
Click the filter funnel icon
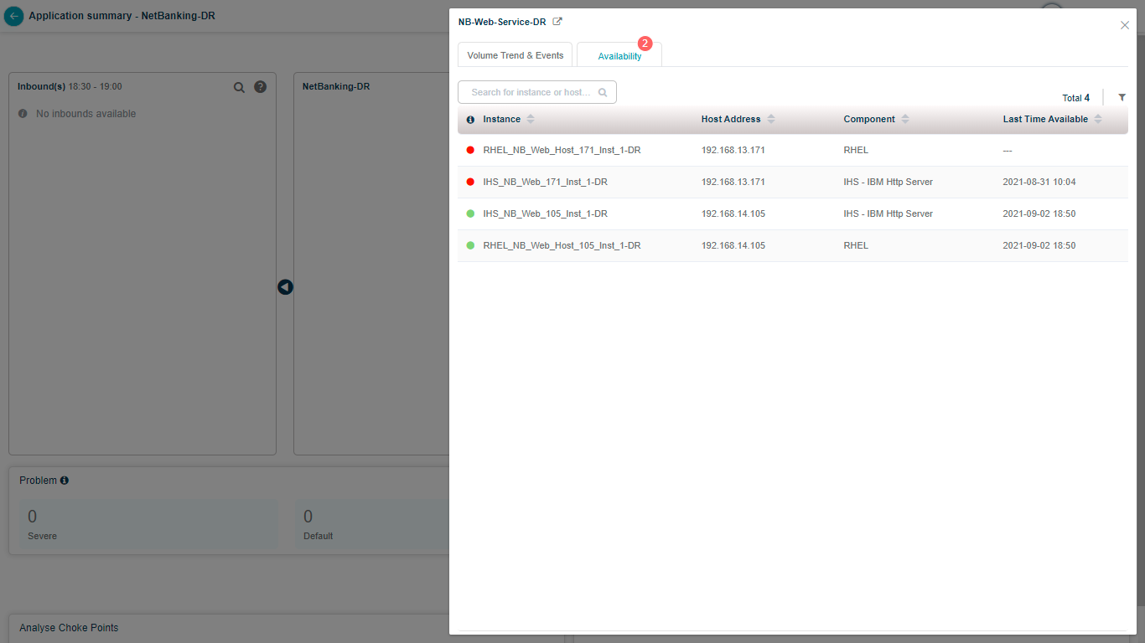tap(1122, 98)
